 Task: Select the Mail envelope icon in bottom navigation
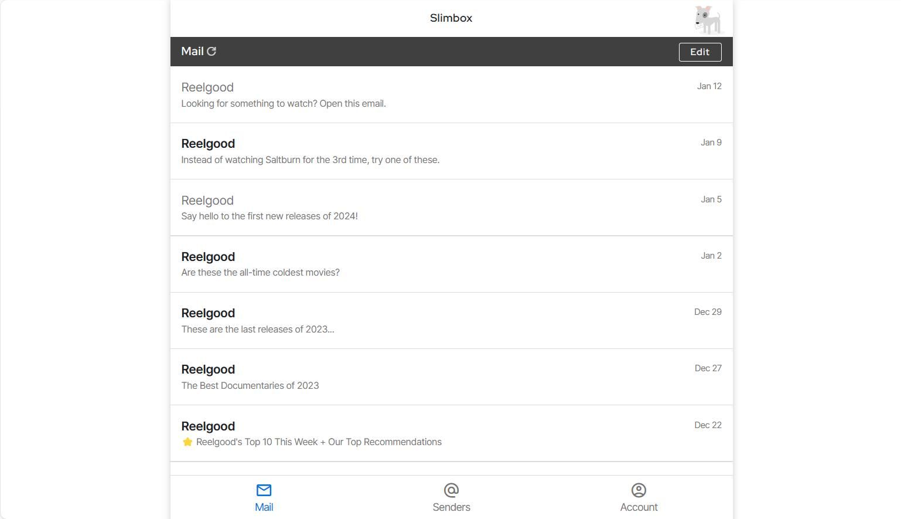[x=264, y=490]
